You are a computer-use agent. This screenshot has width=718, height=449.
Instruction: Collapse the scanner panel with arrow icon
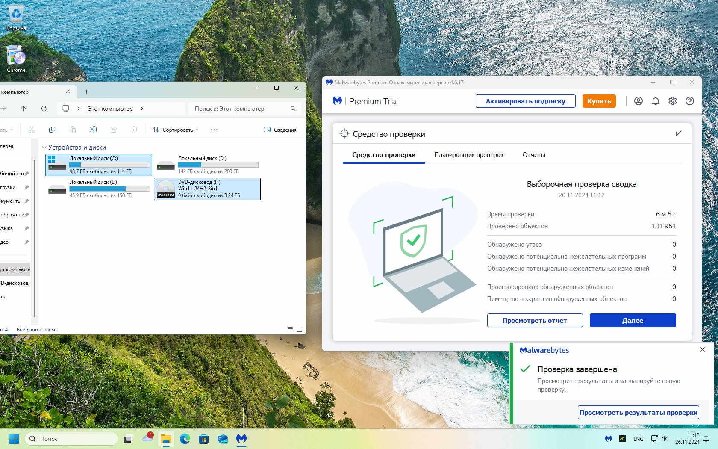pos(678,134)
